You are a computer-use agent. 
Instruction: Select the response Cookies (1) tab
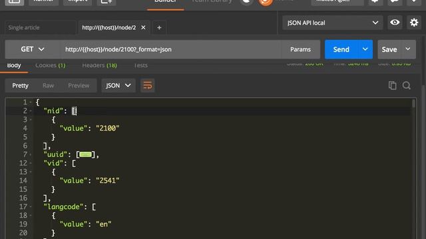coord(51,66)
